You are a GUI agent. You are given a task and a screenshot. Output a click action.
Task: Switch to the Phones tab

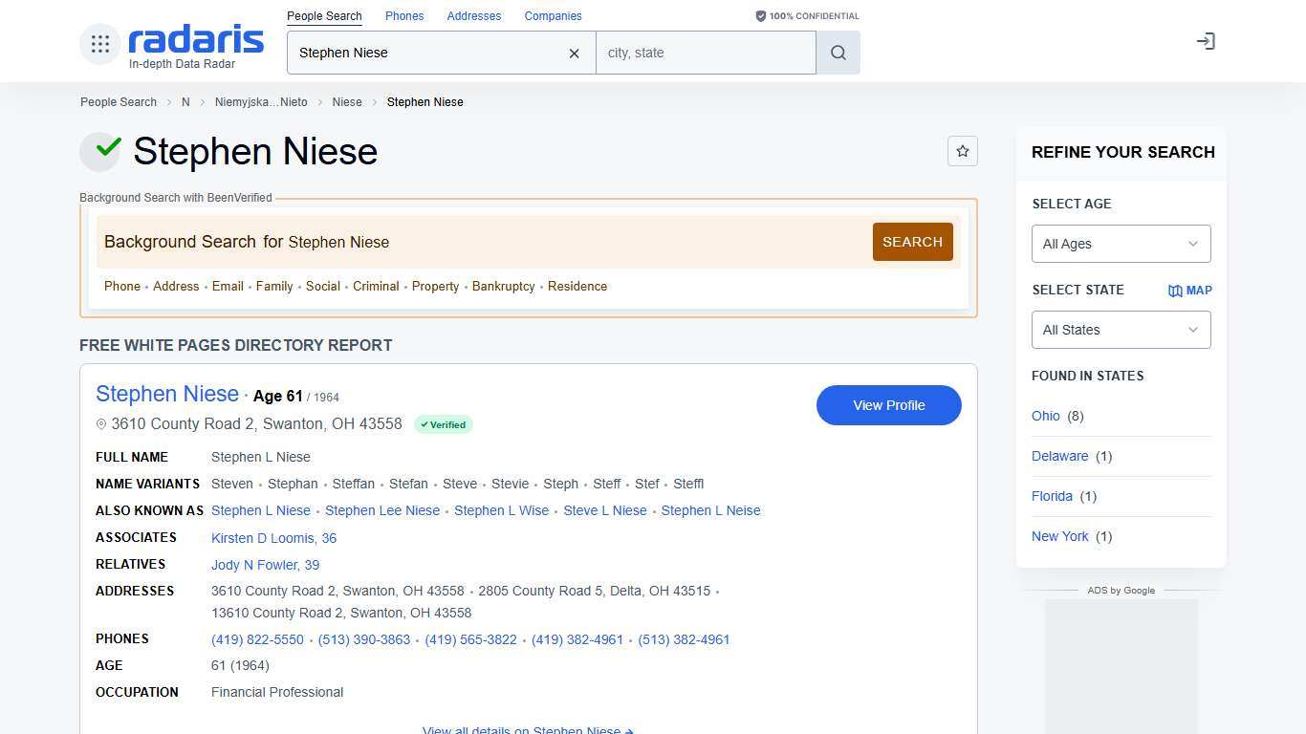coord(403,15)
